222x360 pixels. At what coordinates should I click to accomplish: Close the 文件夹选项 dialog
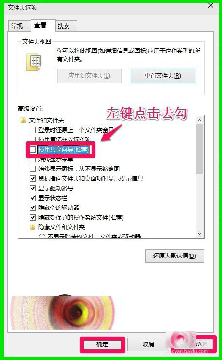point(210,5)
